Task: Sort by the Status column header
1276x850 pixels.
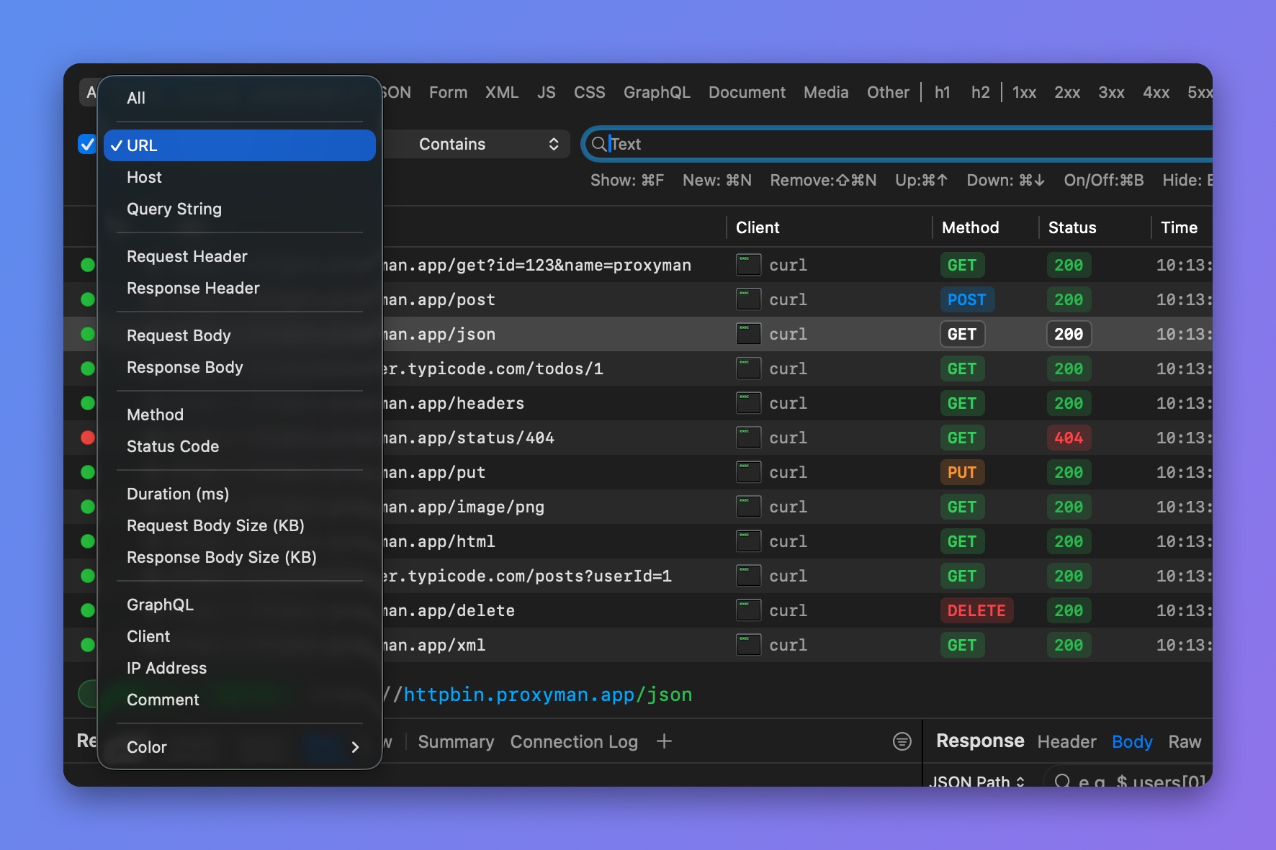Action: (x=1071, y=227)
